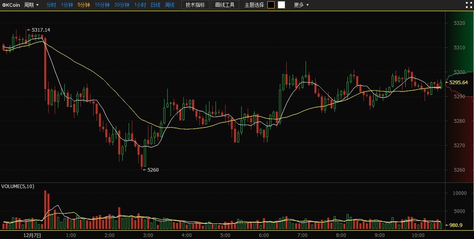
Task: Click the 5280 price axis label
Action: click(460, 121)
